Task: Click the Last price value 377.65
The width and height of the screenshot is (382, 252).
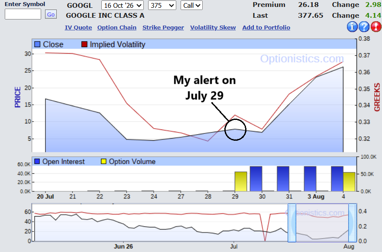Action: (311, 15)
